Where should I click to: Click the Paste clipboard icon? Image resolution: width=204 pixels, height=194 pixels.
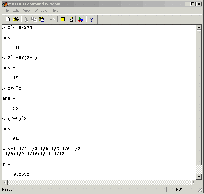click(x=42, y=19)
